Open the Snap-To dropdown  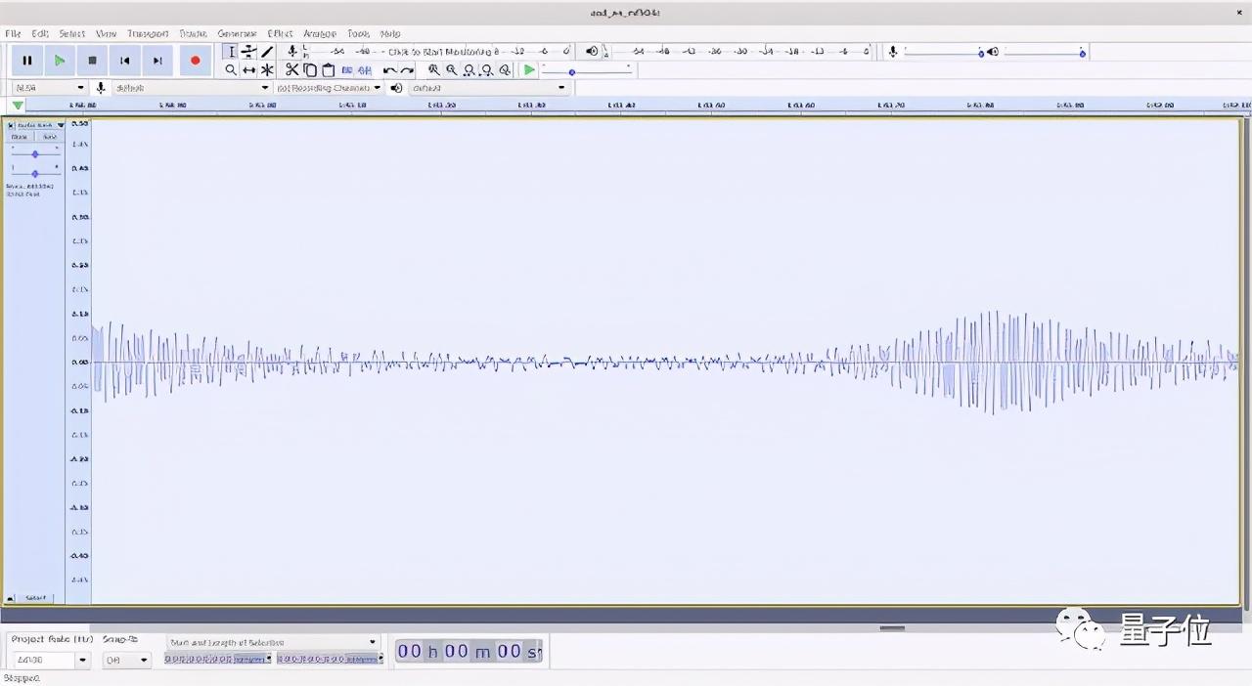click(144, 660)
